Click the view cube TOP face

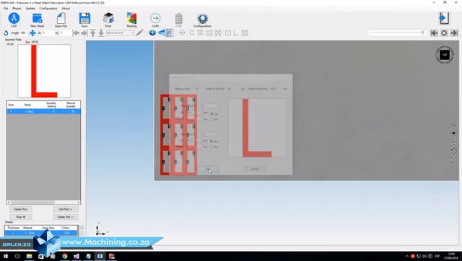(445, 55)
